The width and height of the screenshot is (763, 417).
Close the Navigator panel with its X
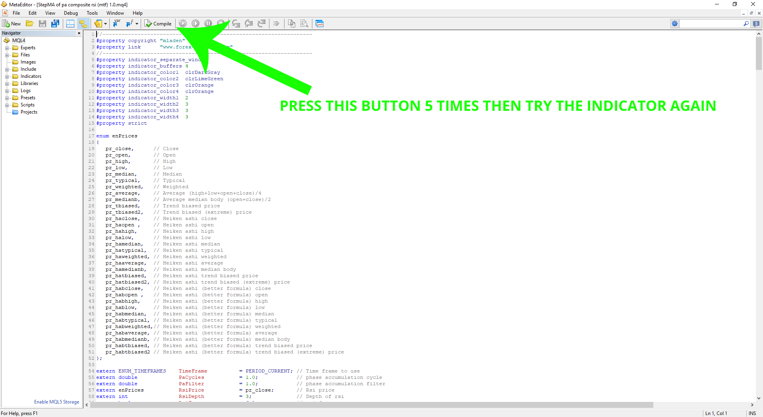[79, 33]
